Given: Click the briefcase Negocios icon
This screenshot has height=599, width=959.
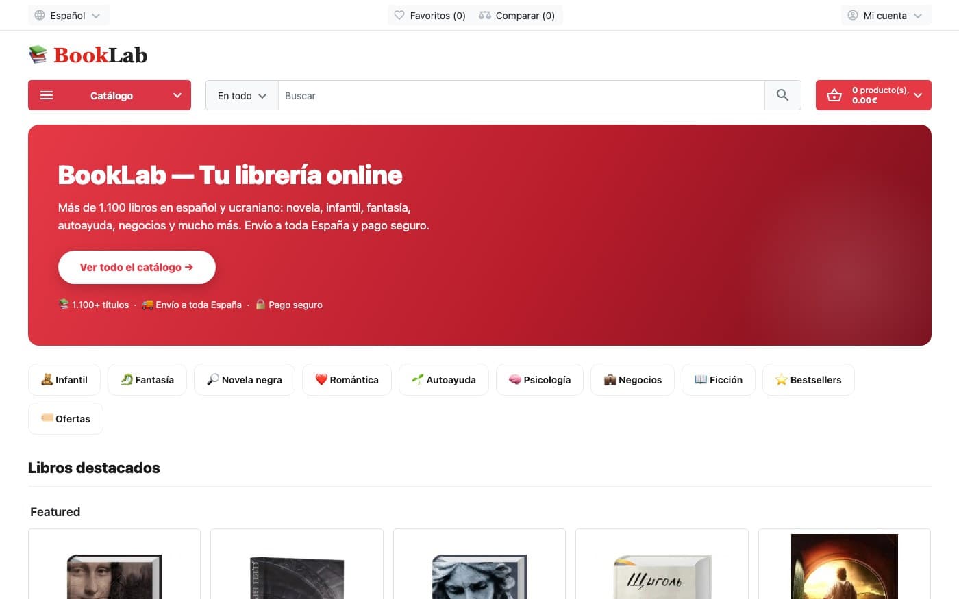Looking at the screenshot, I should [610, 379].
